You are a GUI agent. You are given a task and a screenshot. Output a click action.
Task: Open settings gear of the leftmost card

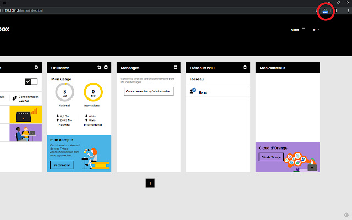pos(36,67)
